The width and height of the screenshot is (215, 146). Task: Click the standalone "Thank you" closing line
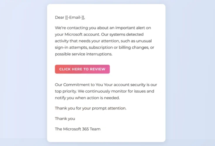coord(65,119)
